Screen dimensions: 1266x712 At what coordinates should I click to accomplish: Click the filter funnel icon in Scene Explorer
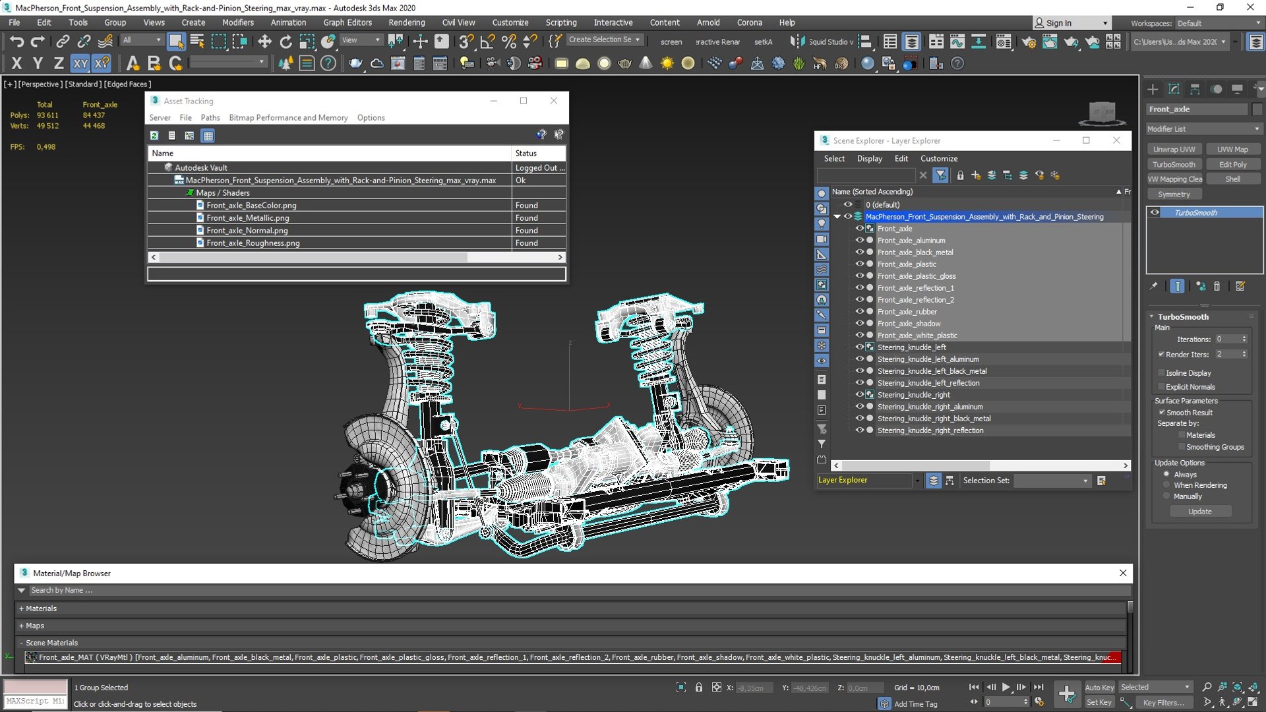(941, 175)
